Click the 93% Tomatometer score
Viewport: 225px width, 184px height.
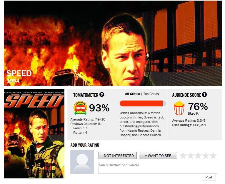99,108
